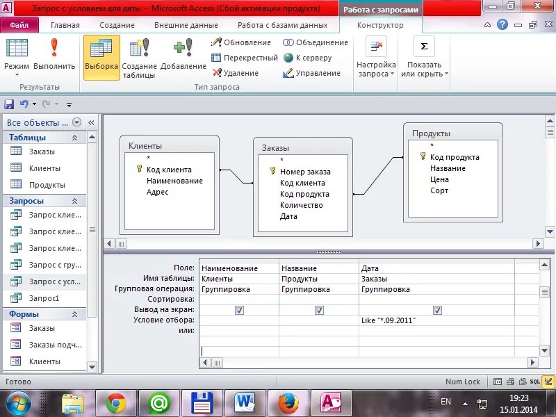This screenshot has height=417, width=556.
Task: Select the Выборка query type
Action: point(101,58)
